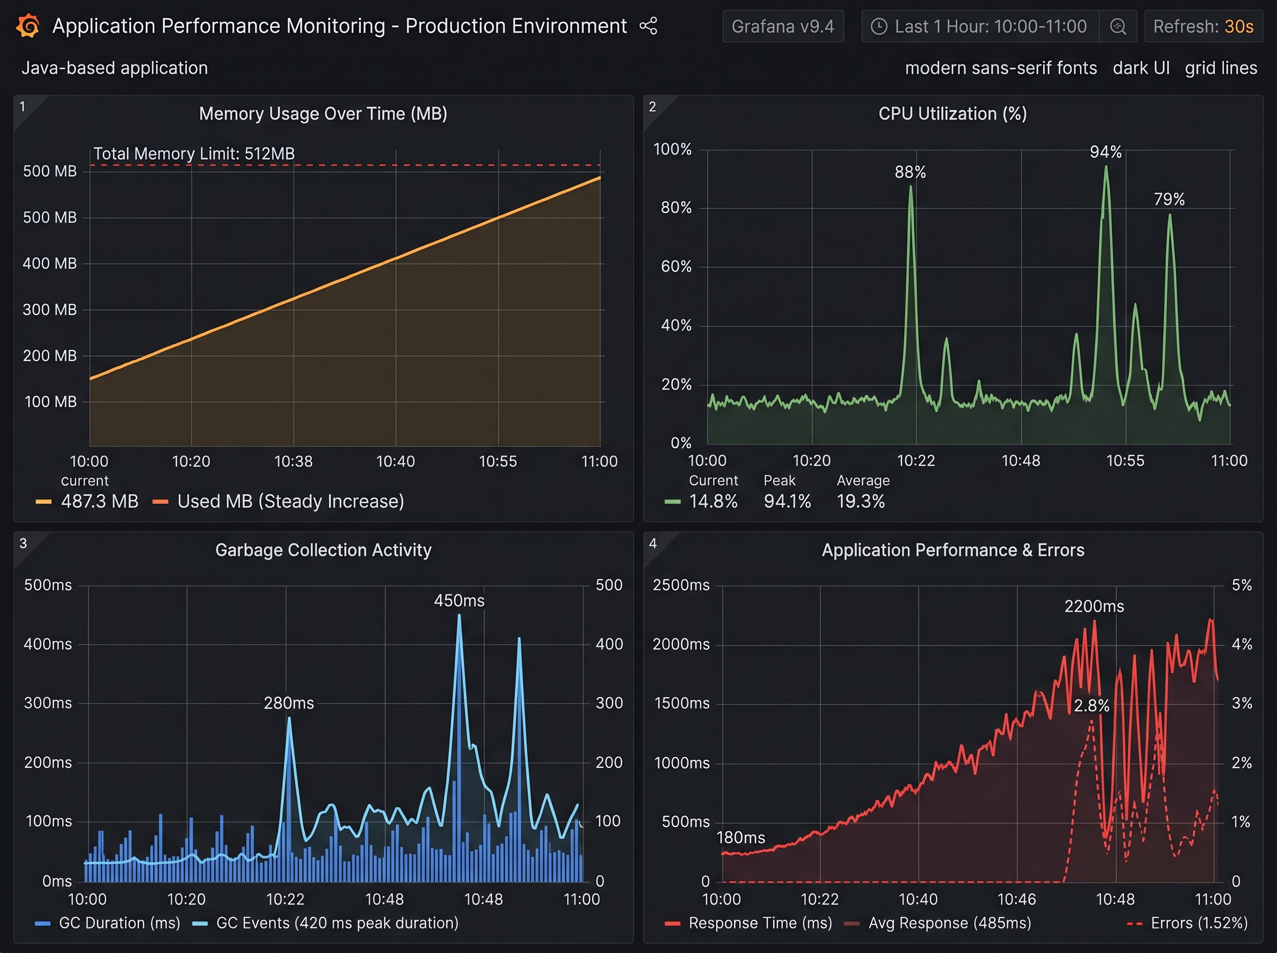Toggle Avg Response (485ms) legend series
The height and width of the screenshot is (953, 1277).
938,923
